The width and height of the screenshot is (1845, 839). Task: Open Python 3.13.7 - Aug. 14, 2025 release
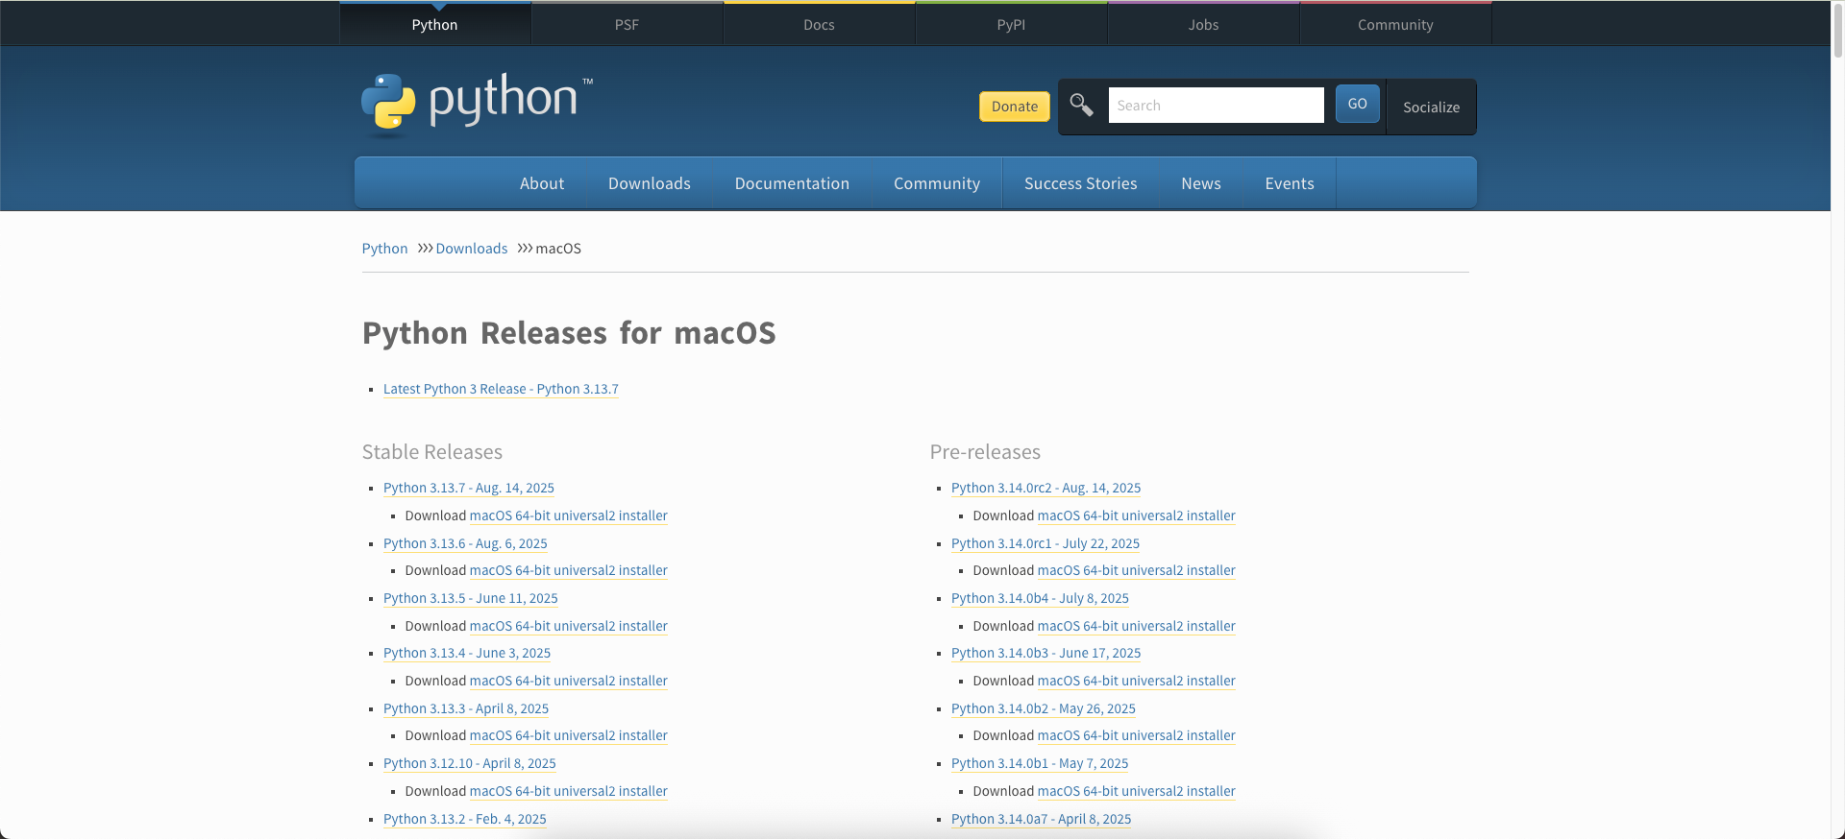click(469, 488)
